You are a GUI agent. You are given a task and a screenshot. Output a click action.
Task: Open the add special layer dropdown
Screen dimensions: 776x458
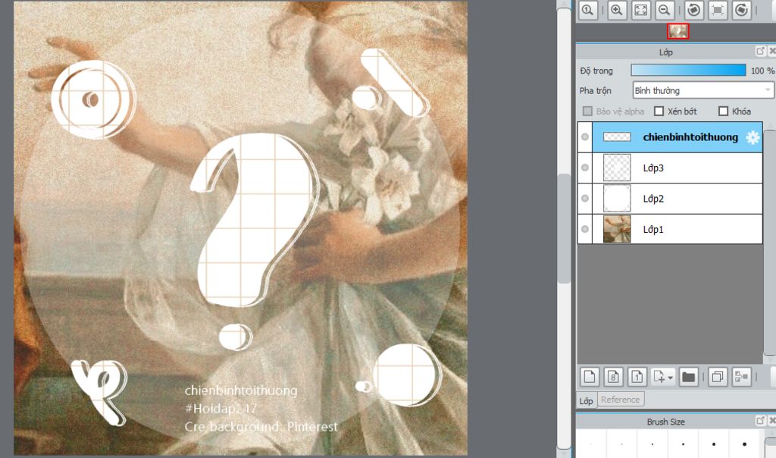tap(663, 378)
